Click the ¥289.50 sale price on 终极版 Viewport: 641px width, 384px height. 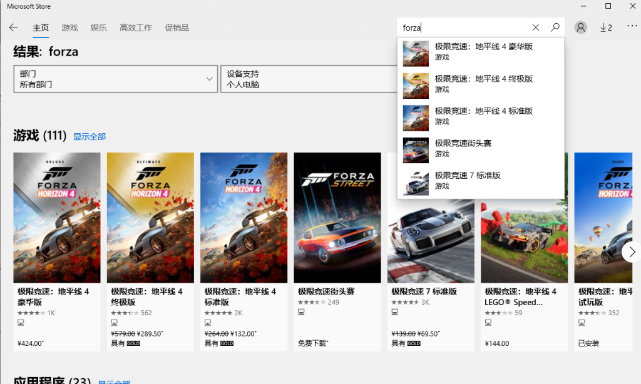pos(150,334)
